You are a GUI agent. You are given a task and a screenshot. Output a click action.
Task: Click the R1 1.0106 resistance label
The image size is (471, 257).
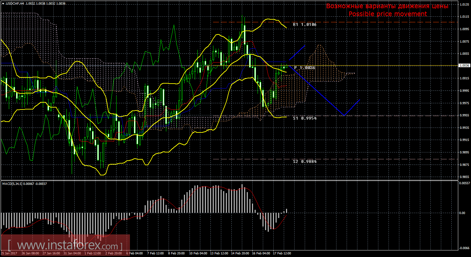pyautogui.click(x=305, y=25)
